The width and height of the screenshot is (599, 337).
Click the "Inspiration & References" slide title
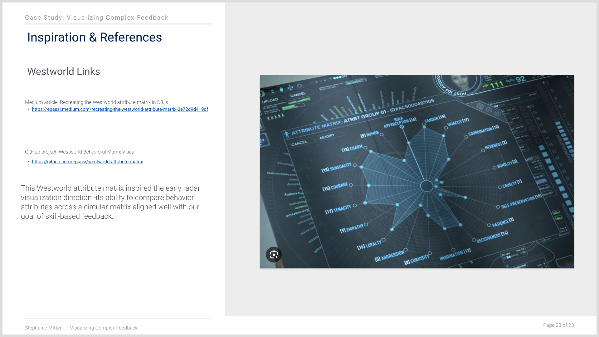click(95, 37)
